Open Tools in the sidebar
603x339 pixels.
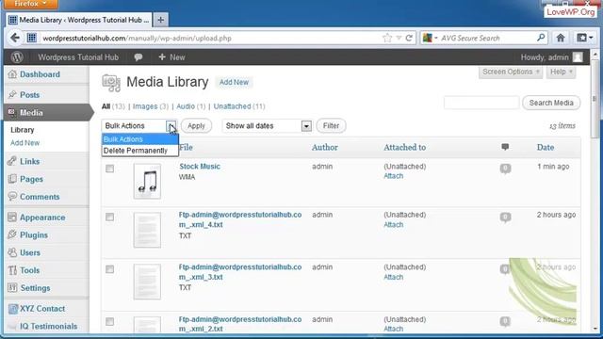29,270
